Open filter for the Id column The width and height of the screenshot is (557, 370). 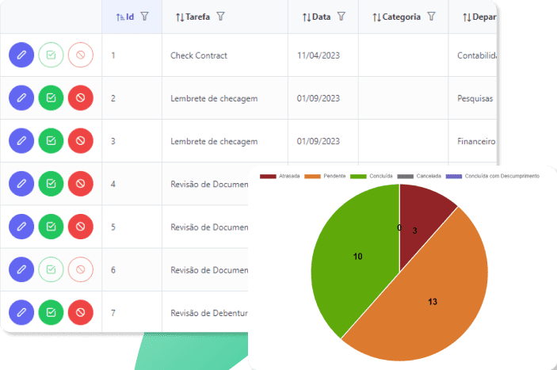[144, 17]
